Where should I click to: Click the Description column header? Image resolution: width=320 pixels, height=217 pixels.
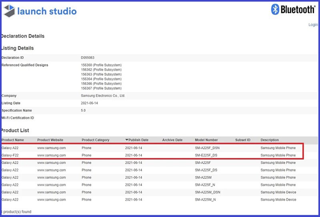[270, 140]
